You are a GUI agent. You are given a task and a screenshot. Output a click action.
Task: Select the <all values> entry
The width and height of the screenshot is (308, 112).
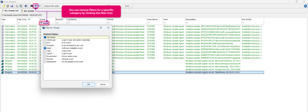(x=76, y=37)
